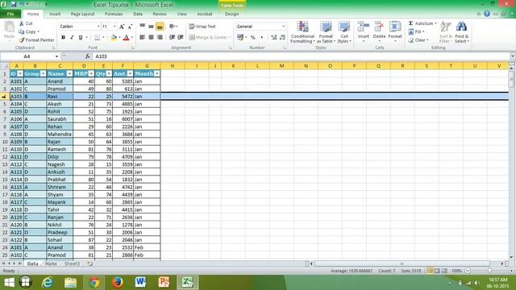Open the Marks sheet tab

pos(51,263)
